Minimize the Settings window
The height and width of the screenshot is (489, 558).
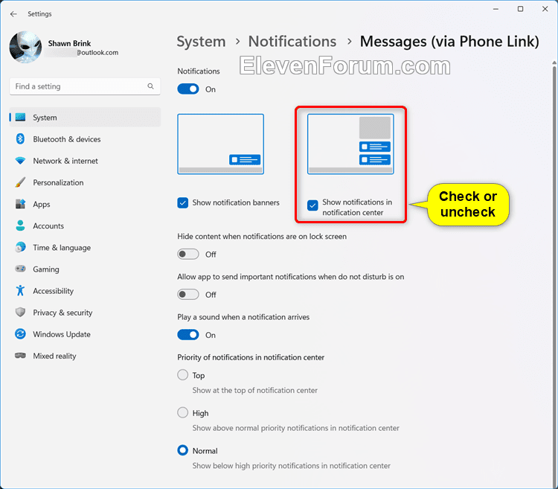click(x=496, y=9)
